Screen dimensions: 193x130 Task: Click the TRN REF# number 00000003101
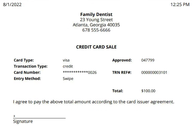(154, 73)
